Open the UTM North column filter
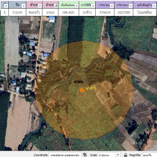 (130, 6)
